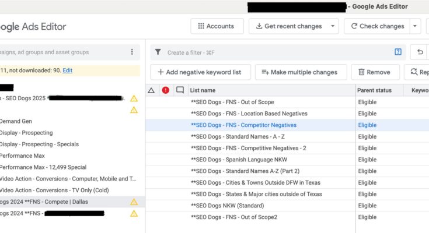Select list FNS - Out of Scope2
429x233 pixels.
point(234,217)
